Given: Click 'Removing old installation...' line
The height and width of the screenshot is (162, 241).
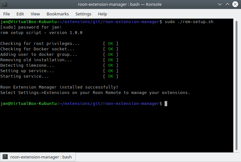Looking at the screenshot, I should pos(36,60).
